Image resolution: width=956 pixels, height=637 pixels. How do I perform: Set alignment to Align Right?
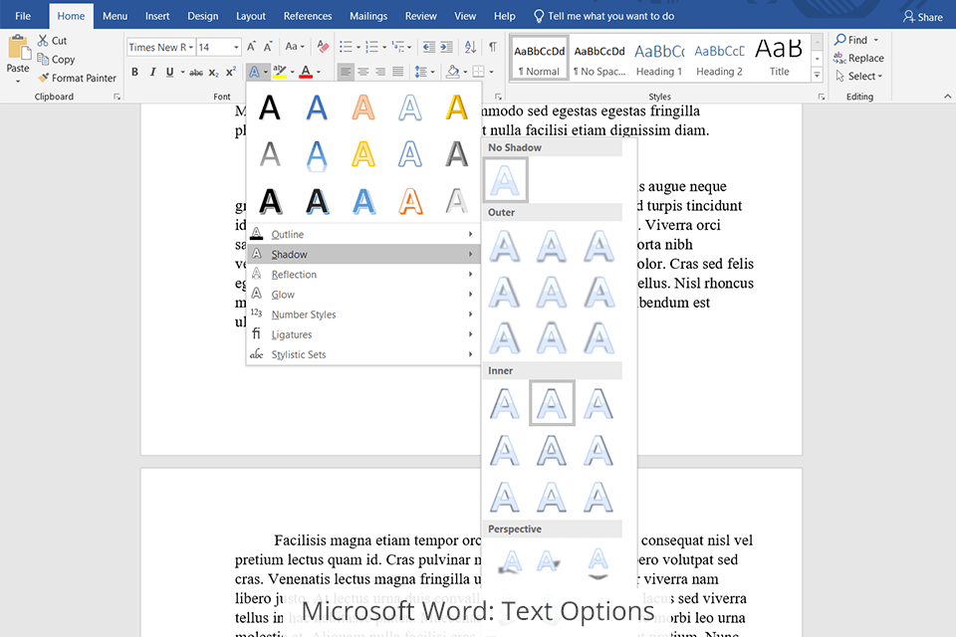(380, 72)
